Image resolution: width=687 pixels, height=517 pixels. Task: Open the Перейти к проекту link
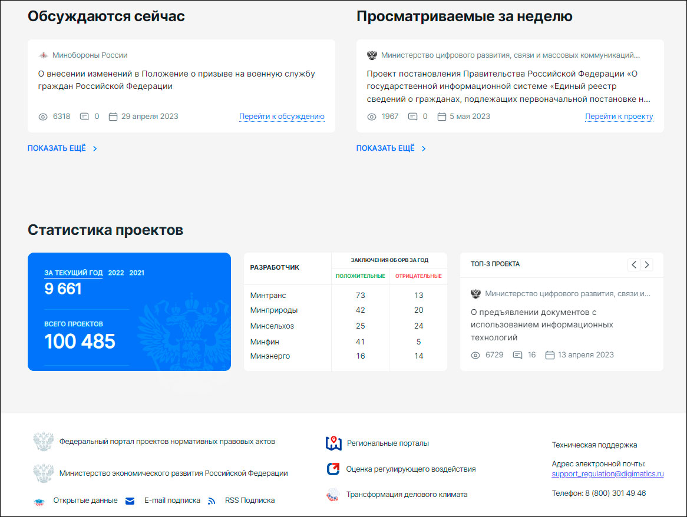point(619,116)
